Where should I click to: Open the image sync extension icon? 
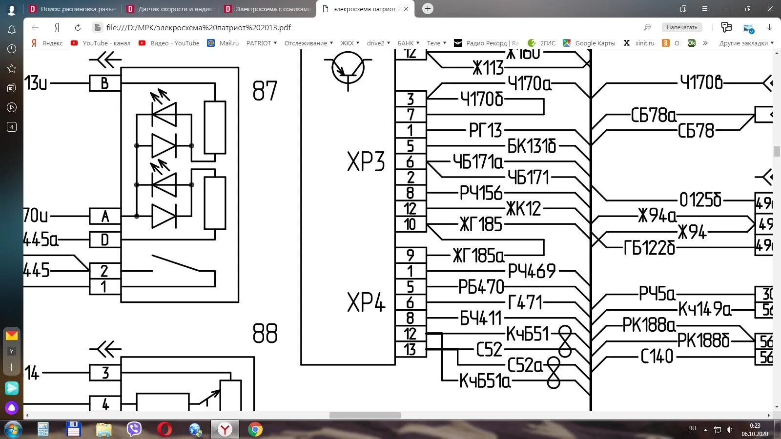748,28
